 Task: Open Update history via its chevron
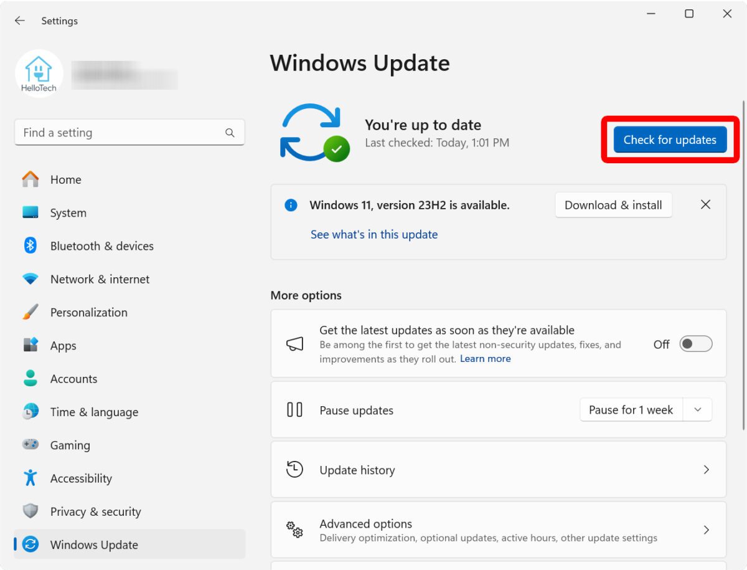(x=707, y=470)
